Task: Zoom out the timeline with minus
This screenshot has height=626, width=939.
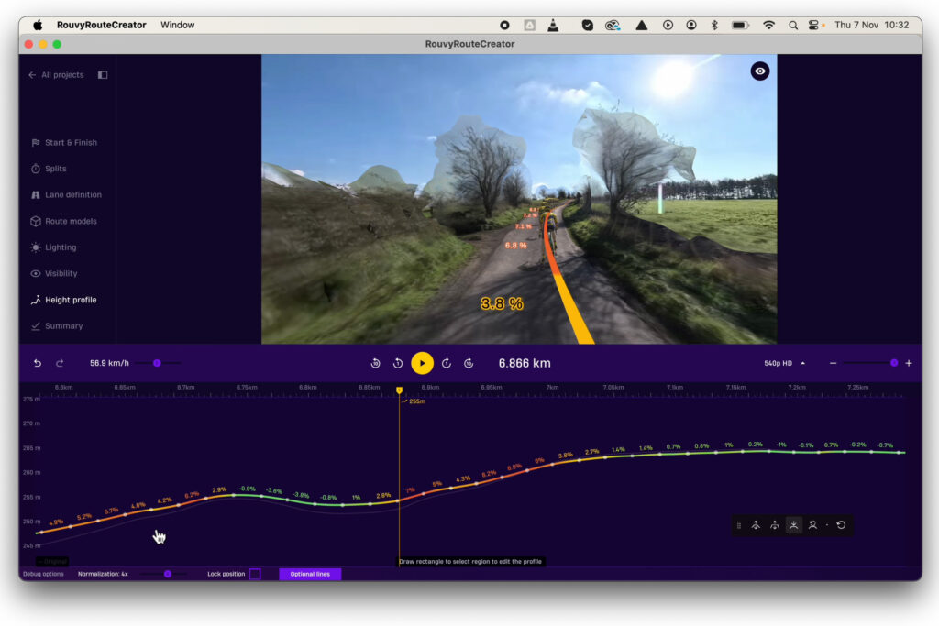Action: (833, 363)
